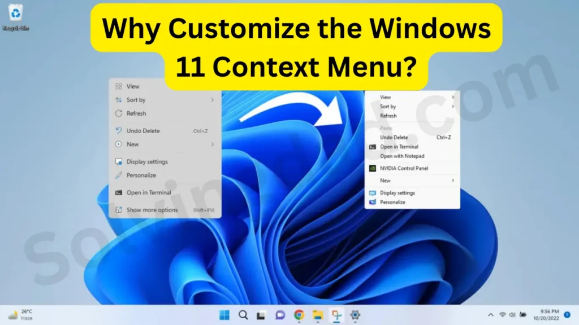
Task: Click New submenu arrow, right menu
Action: (x=453, y=181)
